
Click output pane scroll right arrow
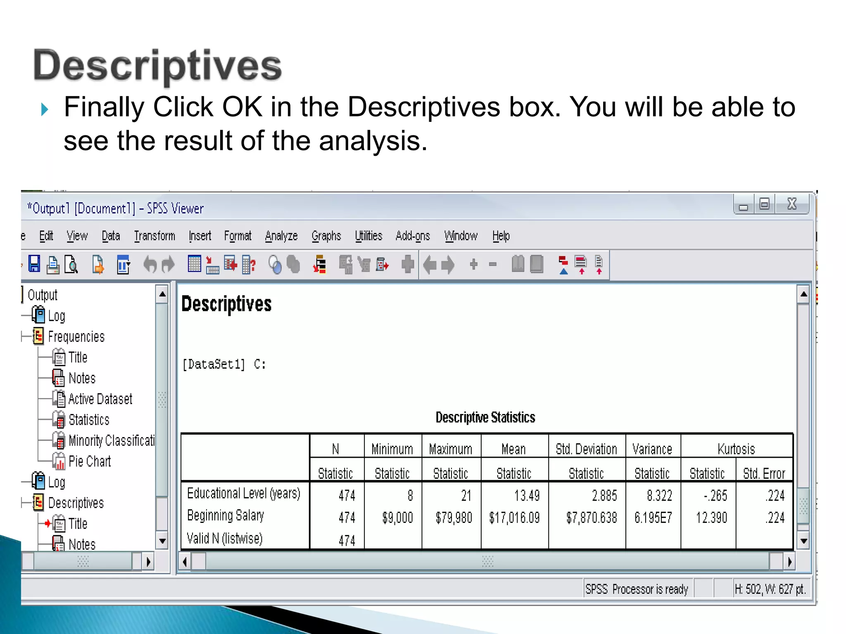point(789,562)
